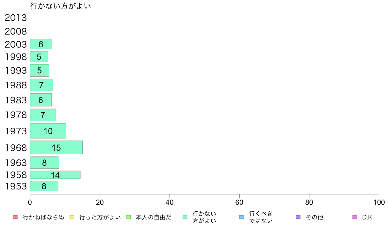The height and width of the screenshot is (240, 388).
Task: Select the 1953 bar showing 8
Action: pyautogui.click(x=44, y=186)
